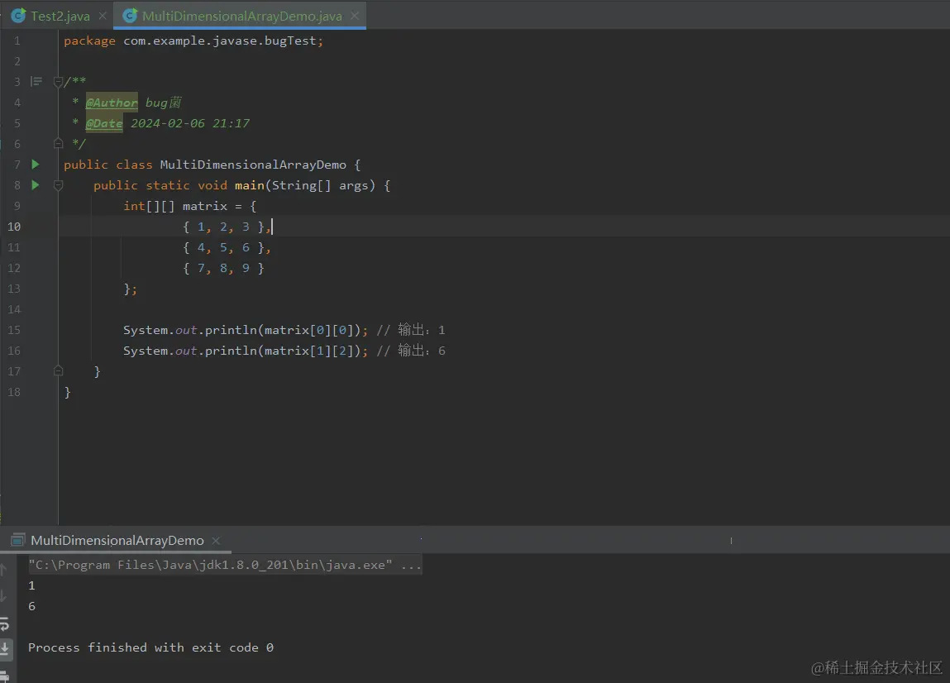Click 'com.example.javase.bugTest' package name
The height and width of the screenshot is (683, 950).
point(220,41)
